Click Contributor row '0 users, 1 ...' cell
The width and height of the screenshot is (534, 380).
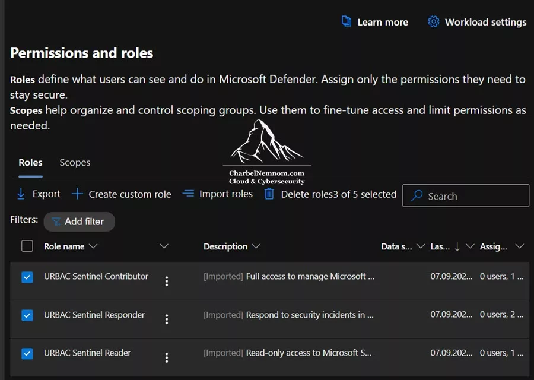click(x=501, y=276)
